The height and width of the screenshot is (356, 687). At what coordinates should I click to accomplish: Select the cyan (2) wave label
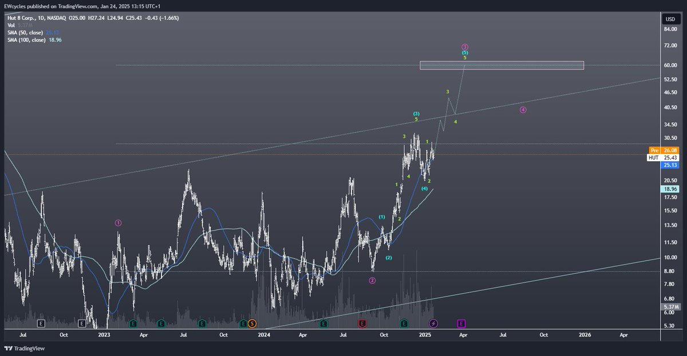point(389,258)
